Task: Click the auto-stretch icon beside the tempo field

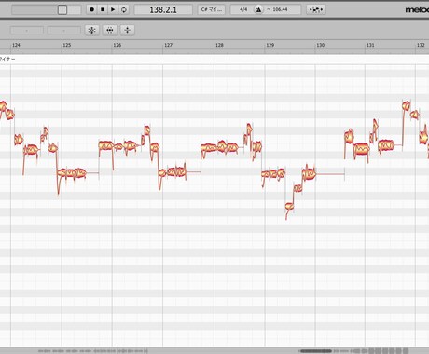Action: click(x=316, y=9)
